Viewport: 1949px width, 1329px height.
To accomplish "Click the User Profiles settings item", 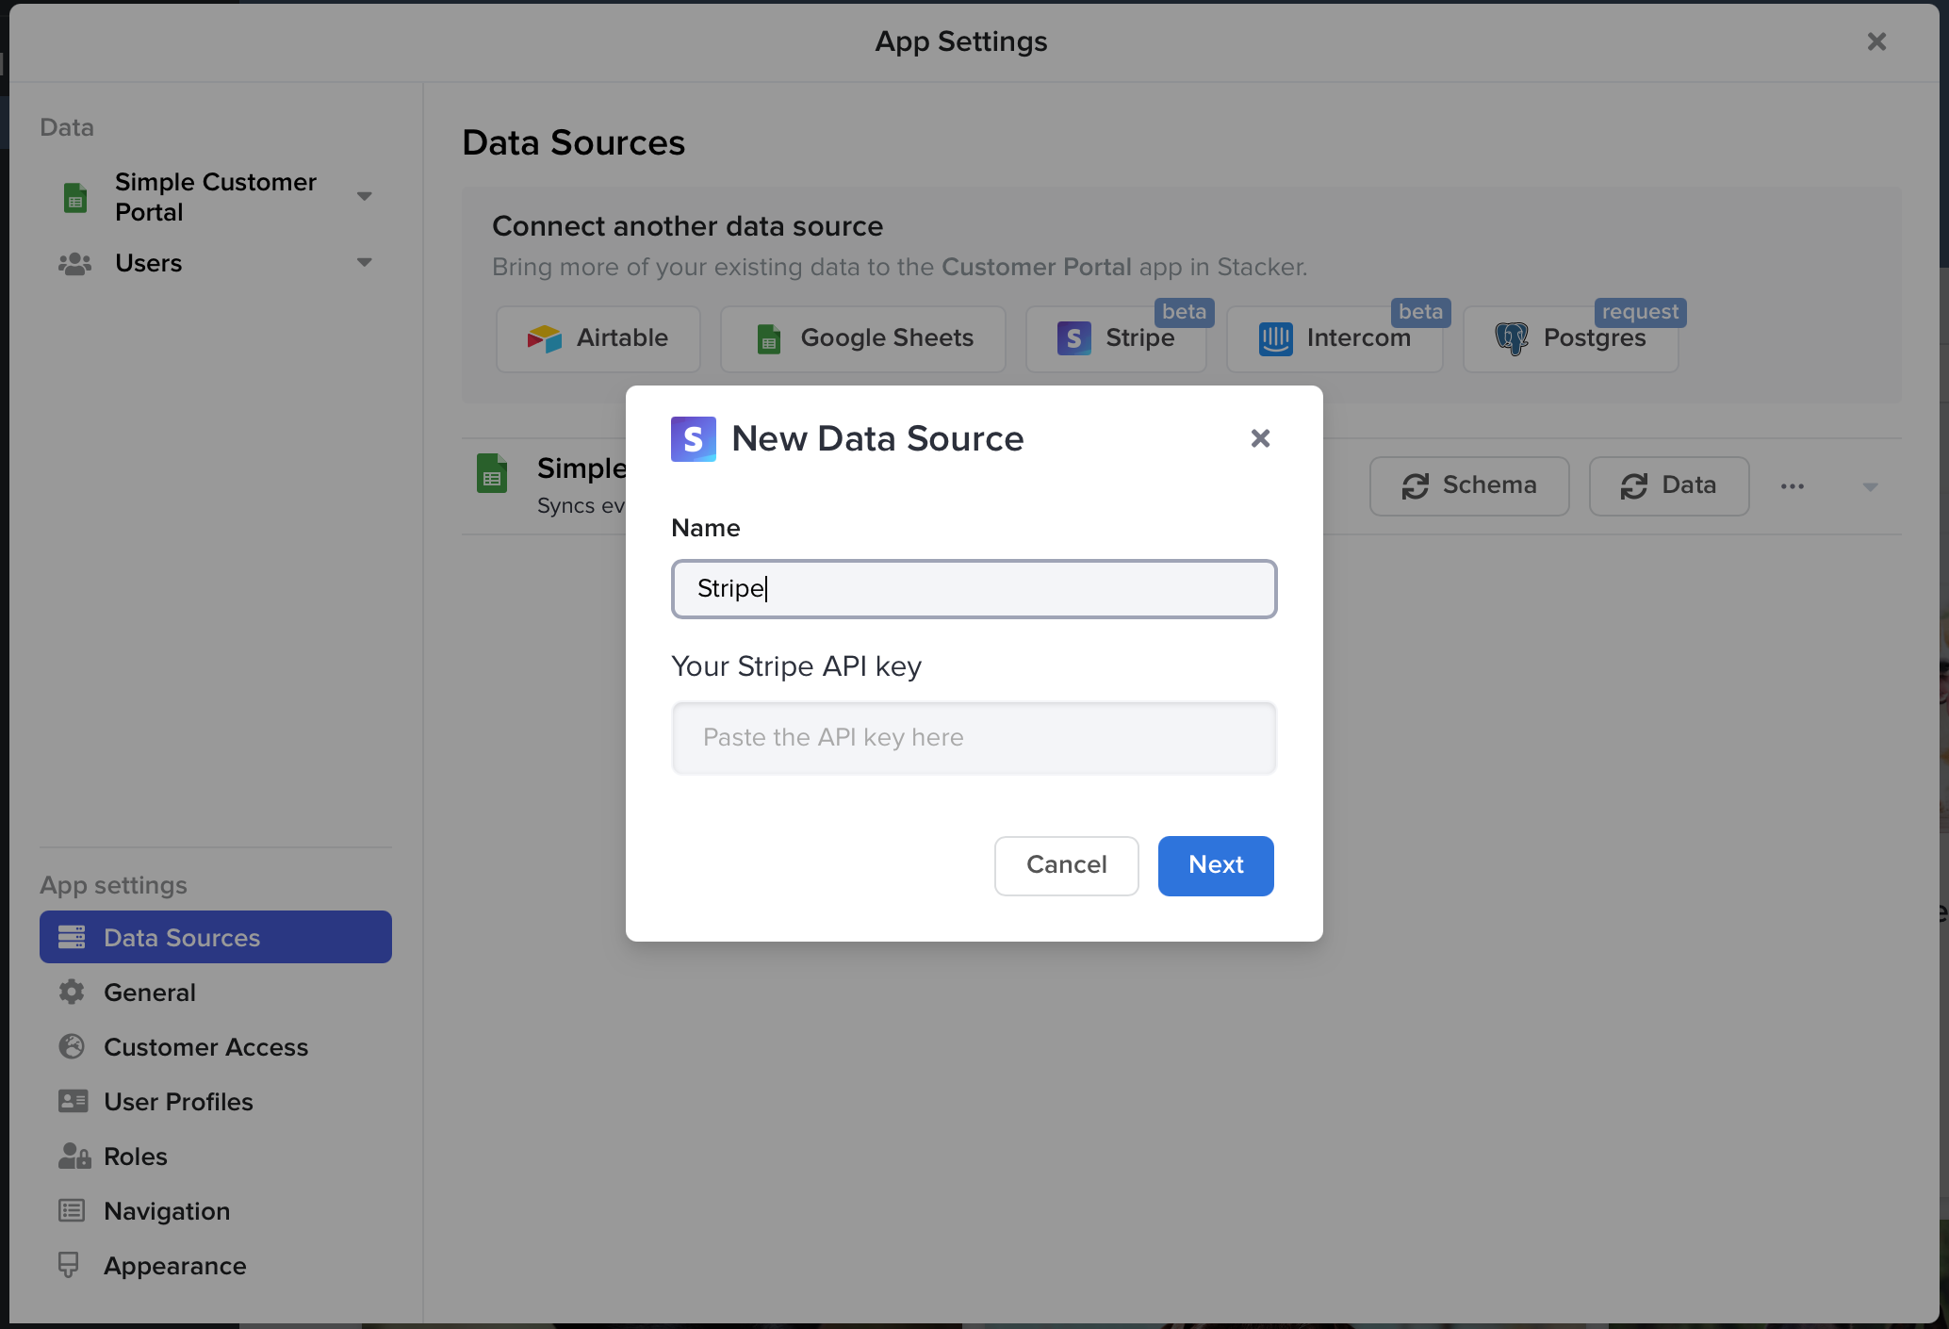I will [178, 1101].
